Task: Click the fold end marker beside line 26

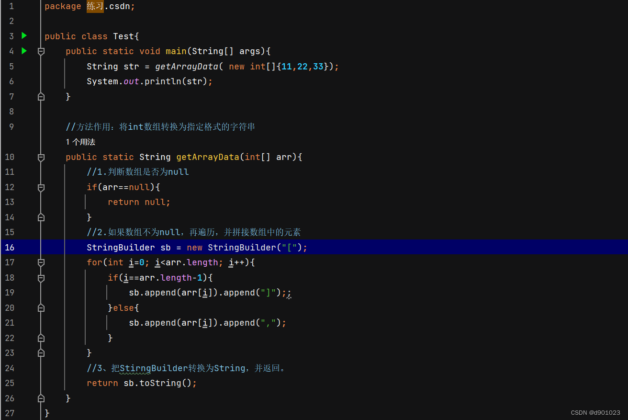Action: 41,398
